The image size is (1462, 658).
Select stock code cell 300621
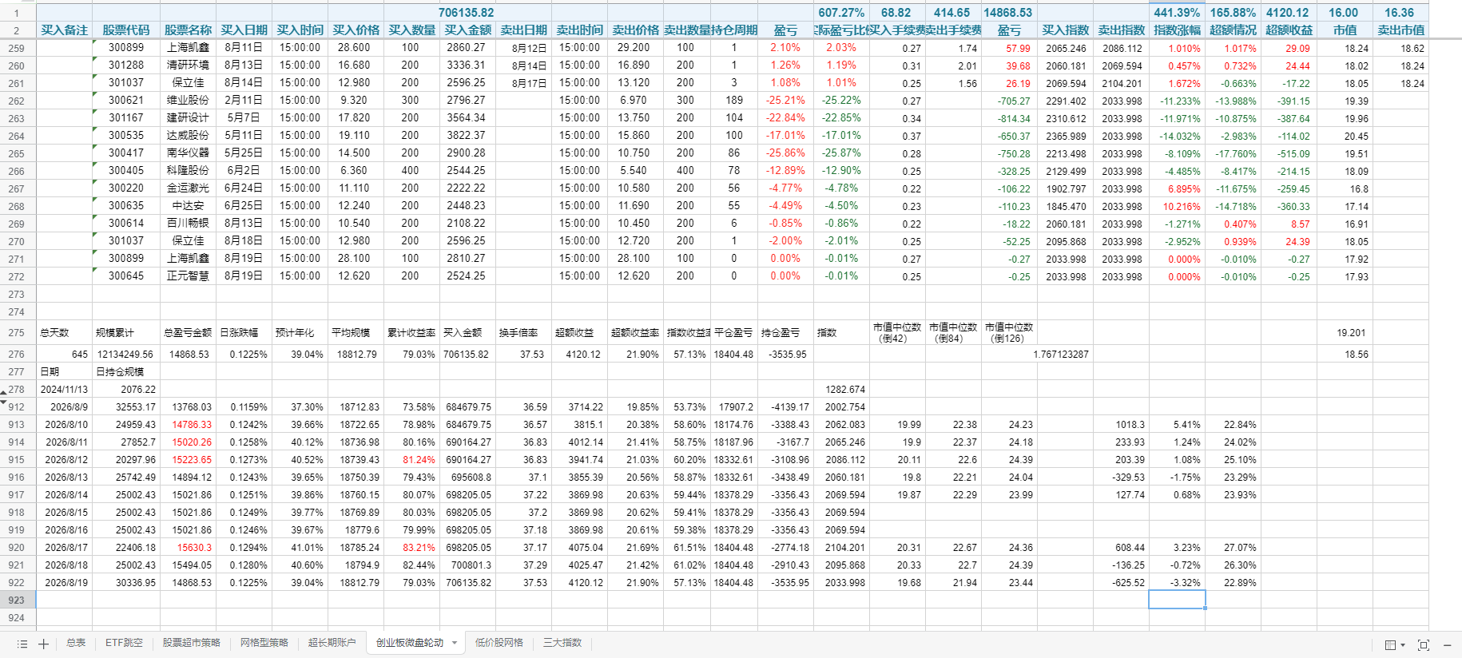126,101
